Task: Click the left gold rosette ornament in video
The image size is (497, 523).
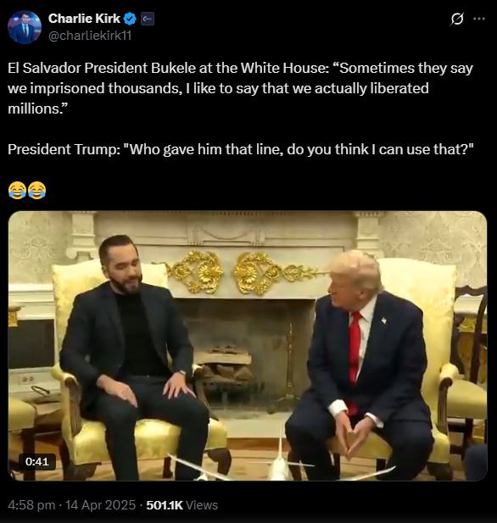Action: click(198, 272)
